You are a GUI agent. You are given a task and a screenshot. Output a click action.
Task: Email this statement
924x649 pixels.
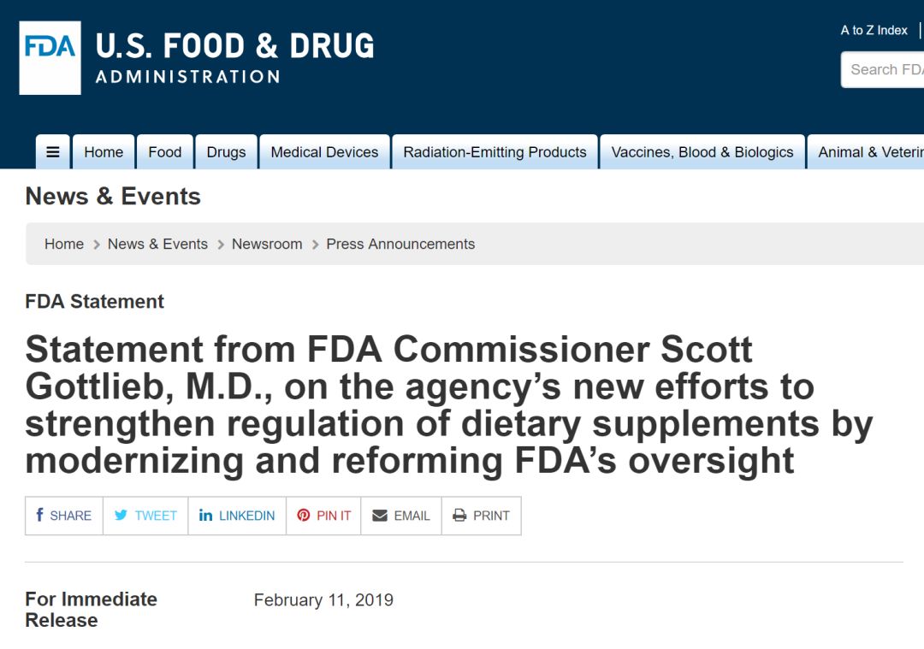tap(401, 516)
